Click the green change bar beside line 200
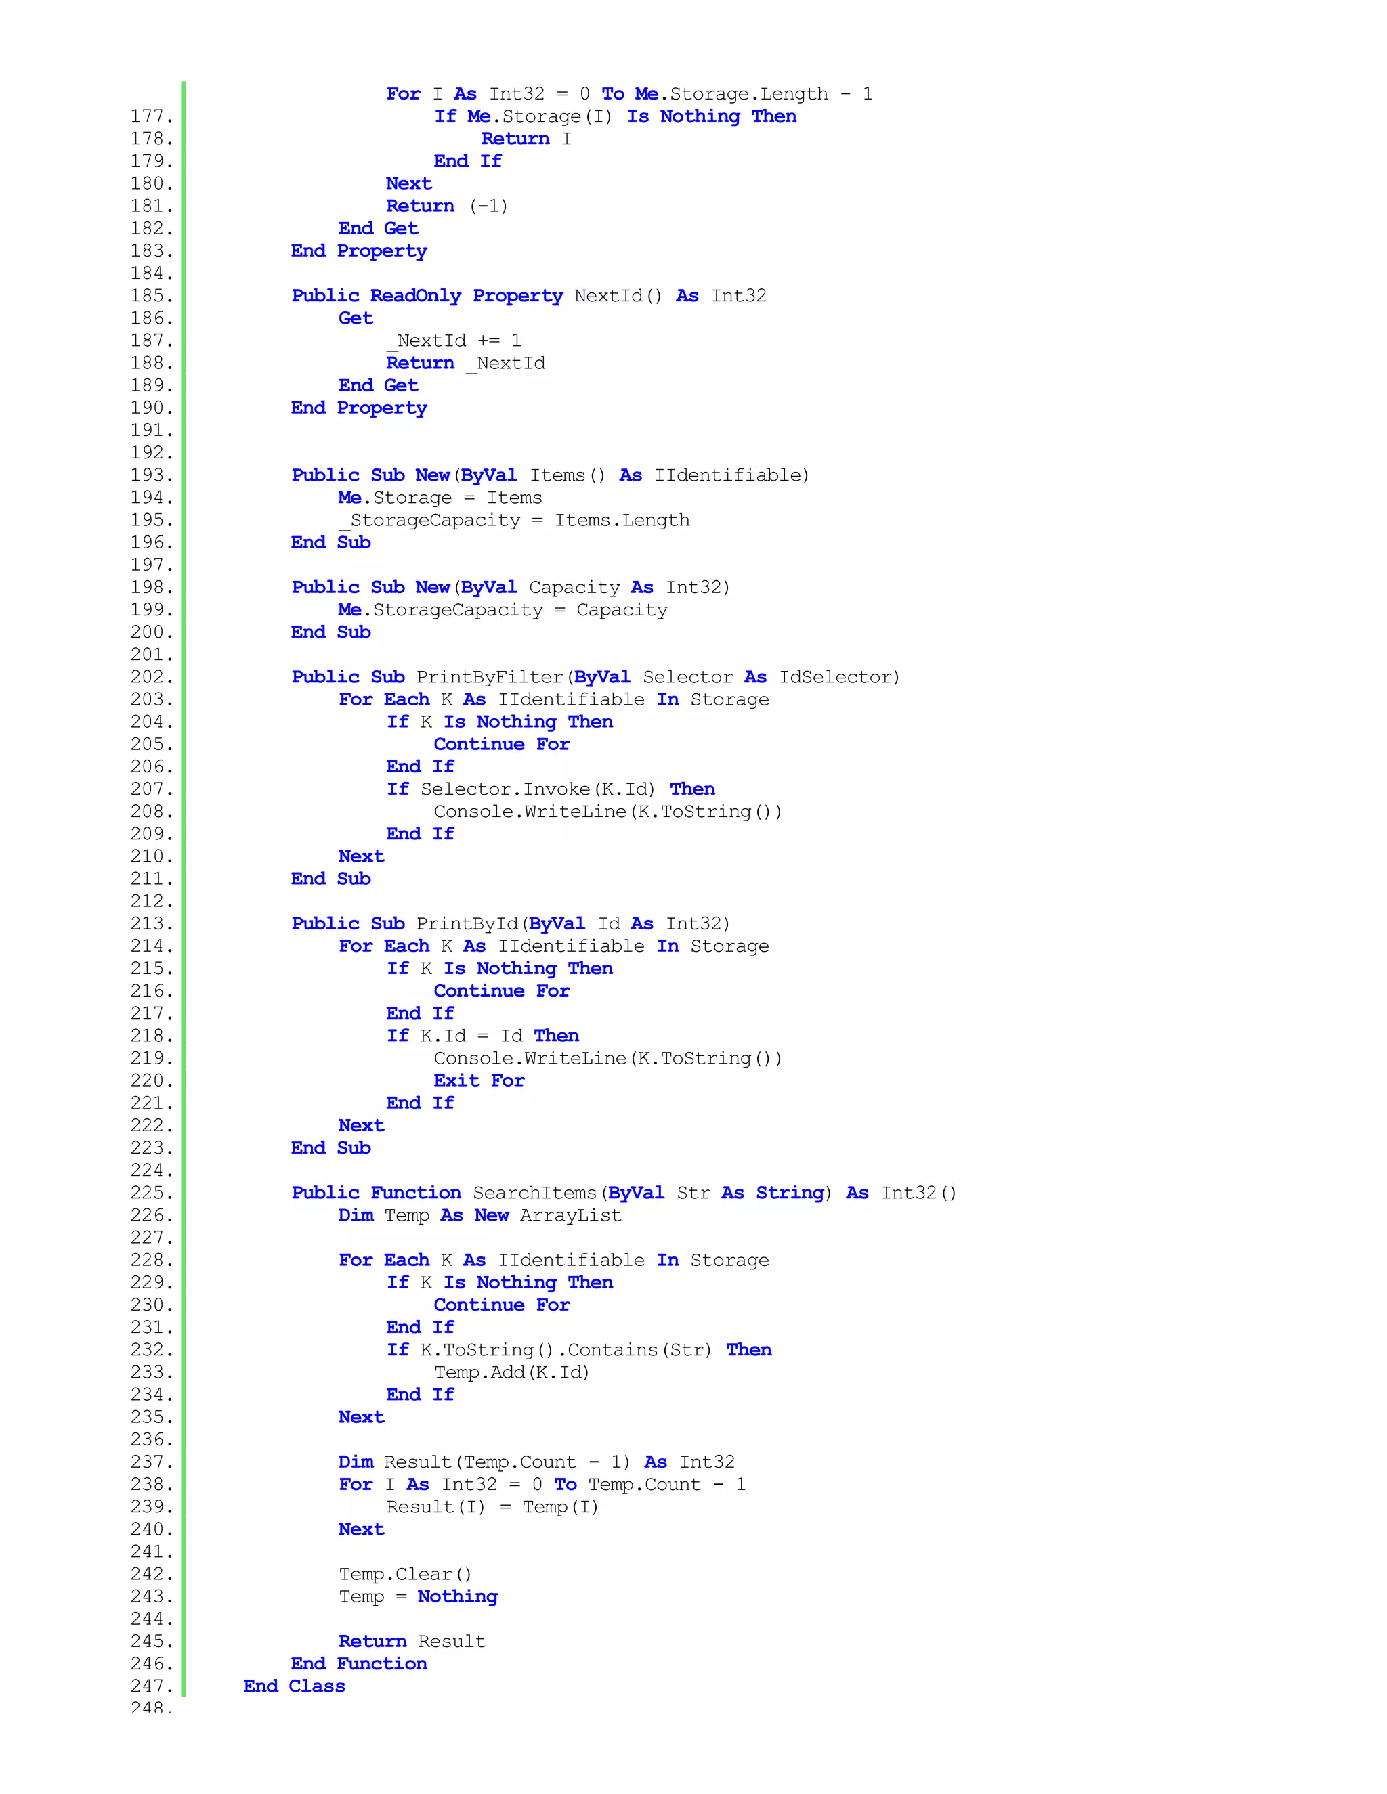The image size is (1387, 1794). pyautogui.click(x=184, y=632)
